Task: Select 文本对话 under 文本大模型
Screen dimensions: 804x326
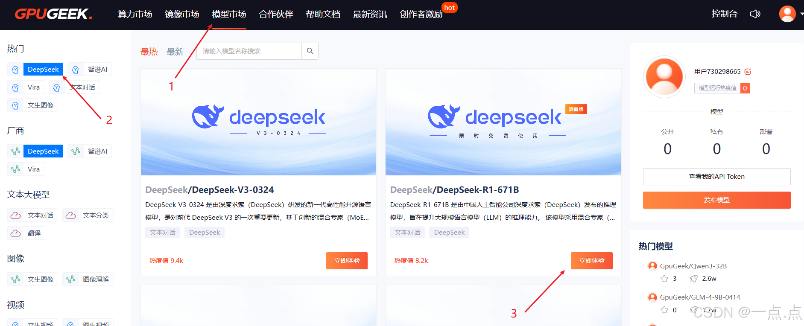Action: pyautogui.click(x=41, y=215)
